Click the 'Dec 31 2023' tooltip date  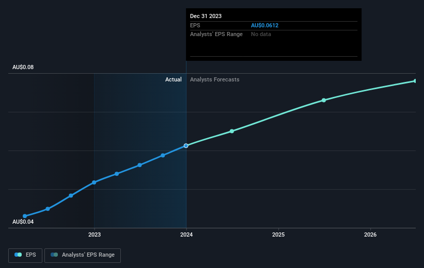click(206, 16)
